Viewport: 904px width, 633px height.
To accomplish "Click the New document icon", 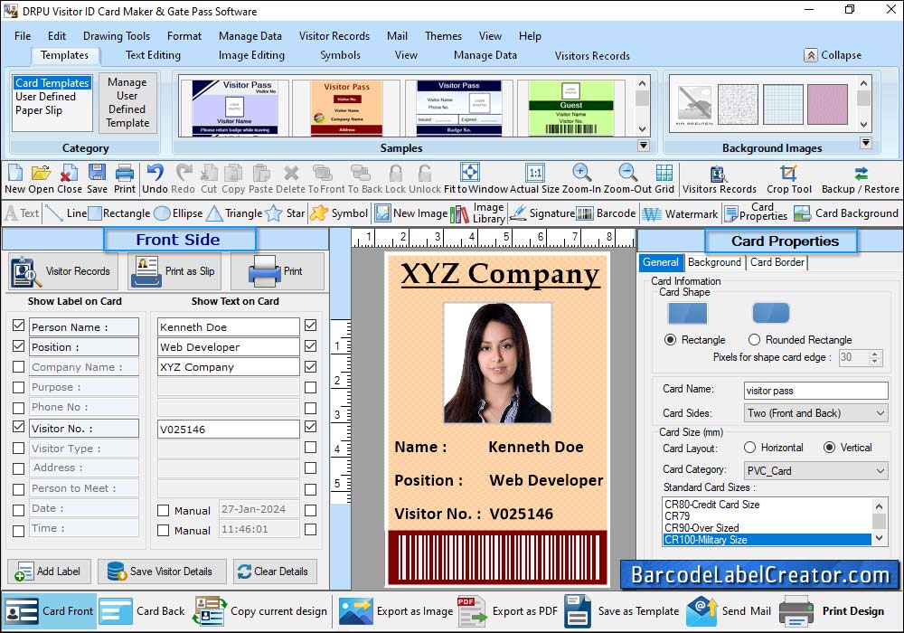I will click(15, 173).
